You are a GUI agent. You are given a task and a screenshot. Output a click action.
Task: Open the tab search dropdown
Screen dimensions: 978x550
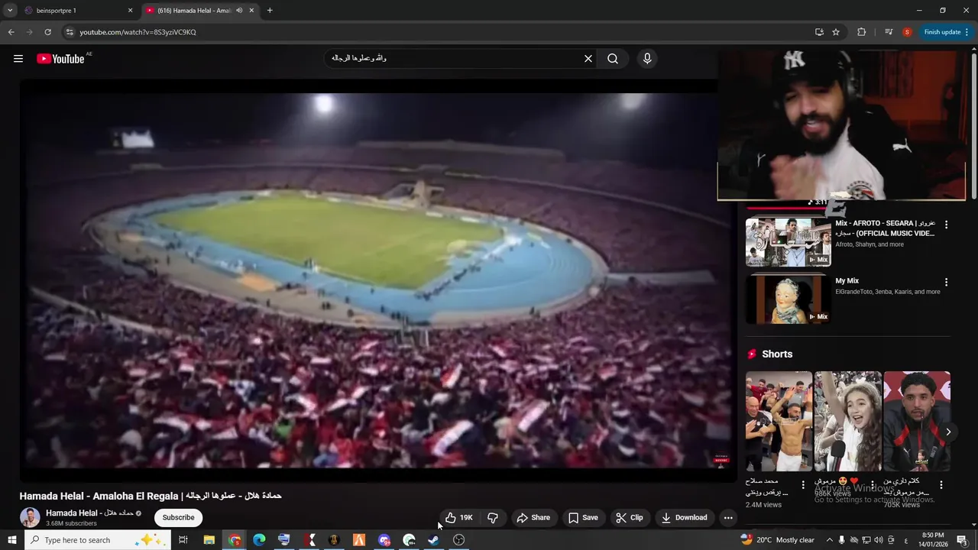pyautogui.click(x=10, y=11)
